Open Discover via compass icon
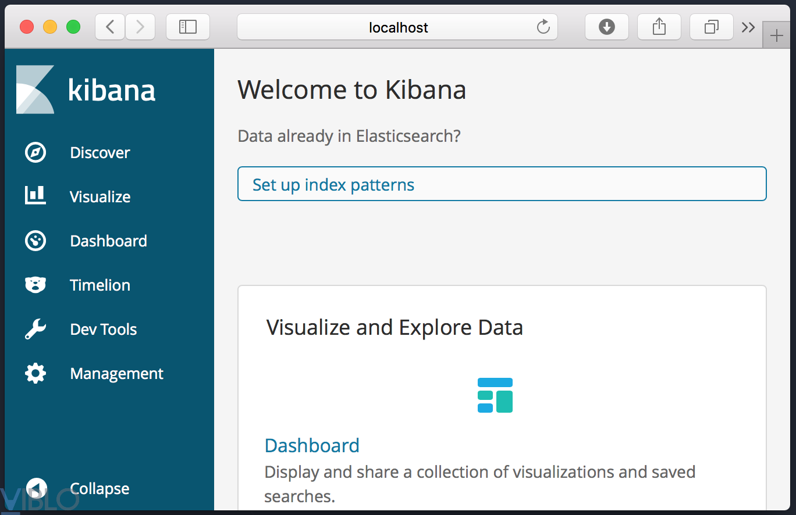Screen dimensions: 796x515 pos(35,153)
